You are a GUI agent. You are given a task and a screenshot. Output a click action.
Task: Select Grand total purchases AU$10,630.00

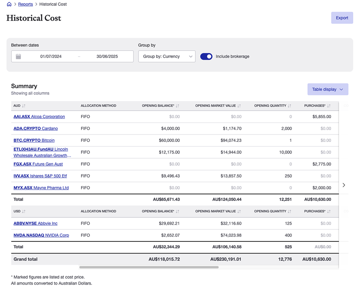[x=317, y=259]
